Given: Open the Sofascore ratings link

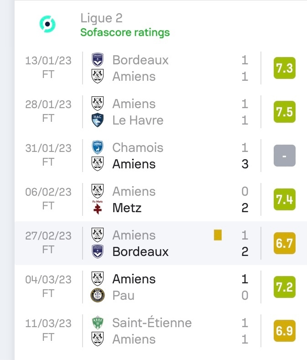Looking at the screenshot, I should pos(125,32).
